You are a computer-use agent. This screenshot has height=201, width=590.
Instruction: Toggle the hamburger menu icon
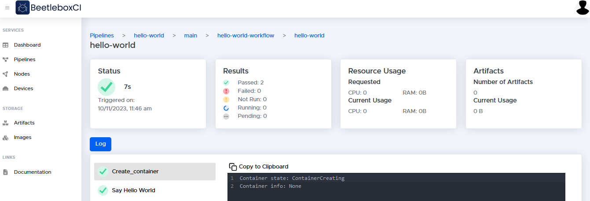click(x=7, y=7)
